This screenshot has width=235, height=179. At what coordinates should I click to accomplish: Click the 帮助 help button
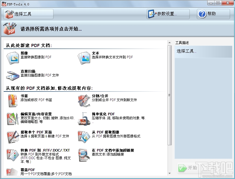pos(213,14)
